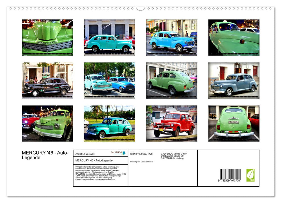Image resolution: width=281 pixels, height=203 pixels.
Task: Open the lime green taxi night photo
Action: pos(47,124)
